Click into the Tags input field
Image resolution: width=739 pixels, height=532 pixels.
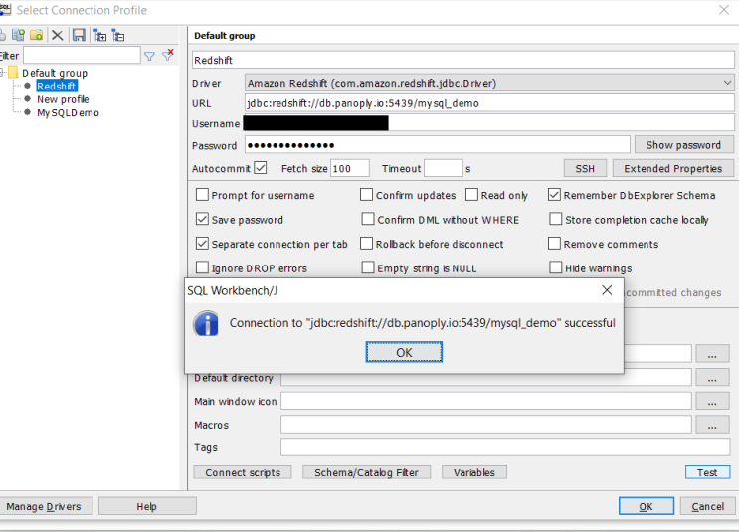(x=485, y=447)
